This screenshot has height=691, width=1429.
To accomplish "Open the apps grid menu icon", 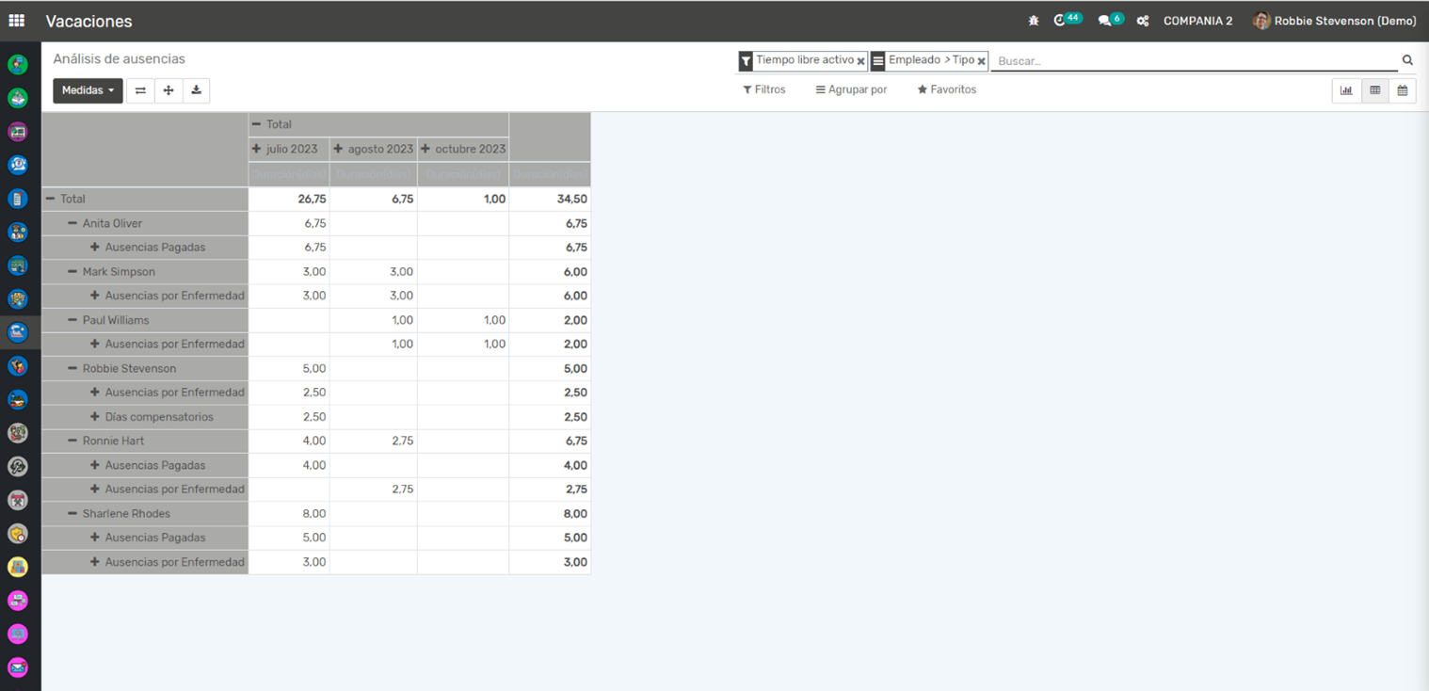I will (17, 21).
